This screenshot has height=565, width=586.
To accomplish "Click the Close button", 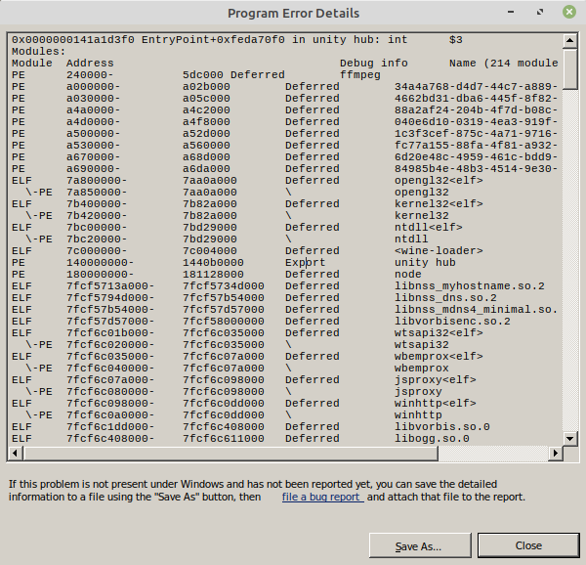I will [528, 545].
